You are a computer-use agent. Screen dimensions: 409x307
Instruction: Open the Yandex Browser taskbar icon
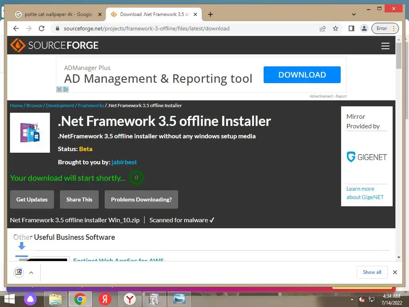pos(130,299)
